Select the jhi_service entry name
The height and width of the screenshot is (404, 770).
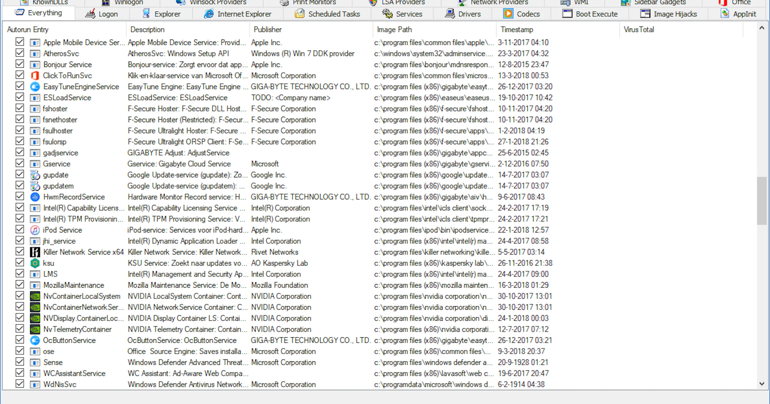tap(59, 241)
